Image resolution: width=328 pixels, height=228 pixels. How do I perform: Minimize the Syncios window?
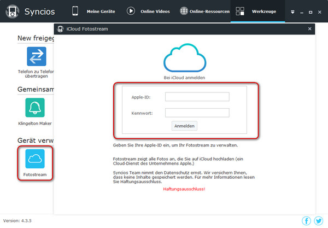302,13
